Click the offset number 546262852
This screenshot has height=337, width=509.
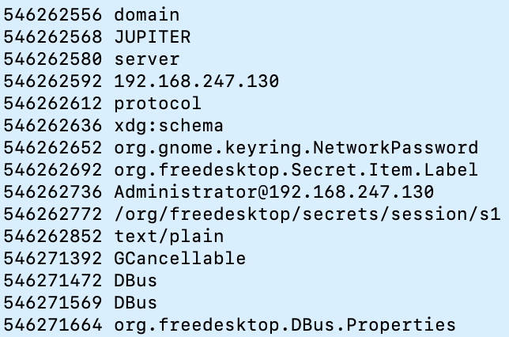click(x=52, y=236)
